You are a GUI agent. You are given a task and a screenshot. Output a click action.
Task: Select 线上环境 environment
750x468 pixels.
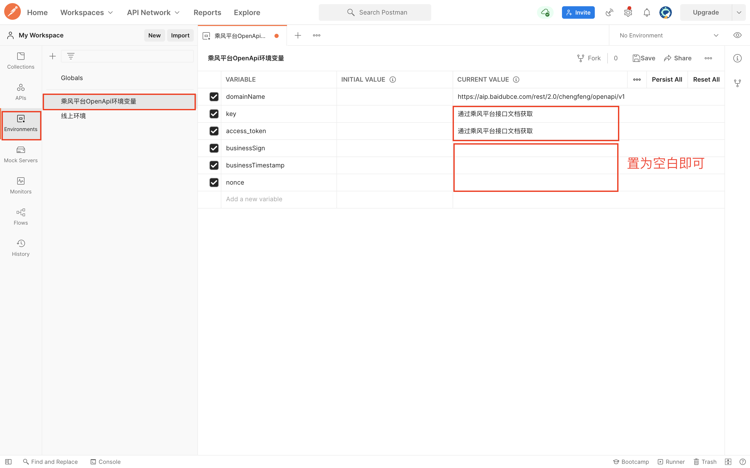(73, 116)
